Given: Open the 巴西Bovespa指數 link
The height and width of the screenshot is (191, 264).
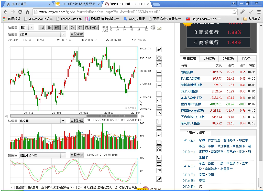Looking at the screenshot, I should pos(192,111).
